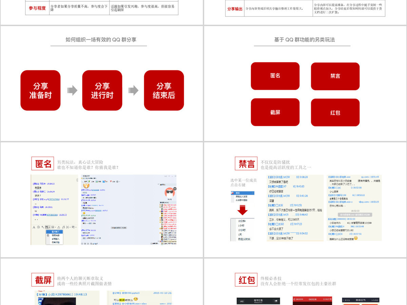The width and height of the screenshot is (407, 305).
Task: Select the 匿名 red tile
Action: [x=275, y=76]
